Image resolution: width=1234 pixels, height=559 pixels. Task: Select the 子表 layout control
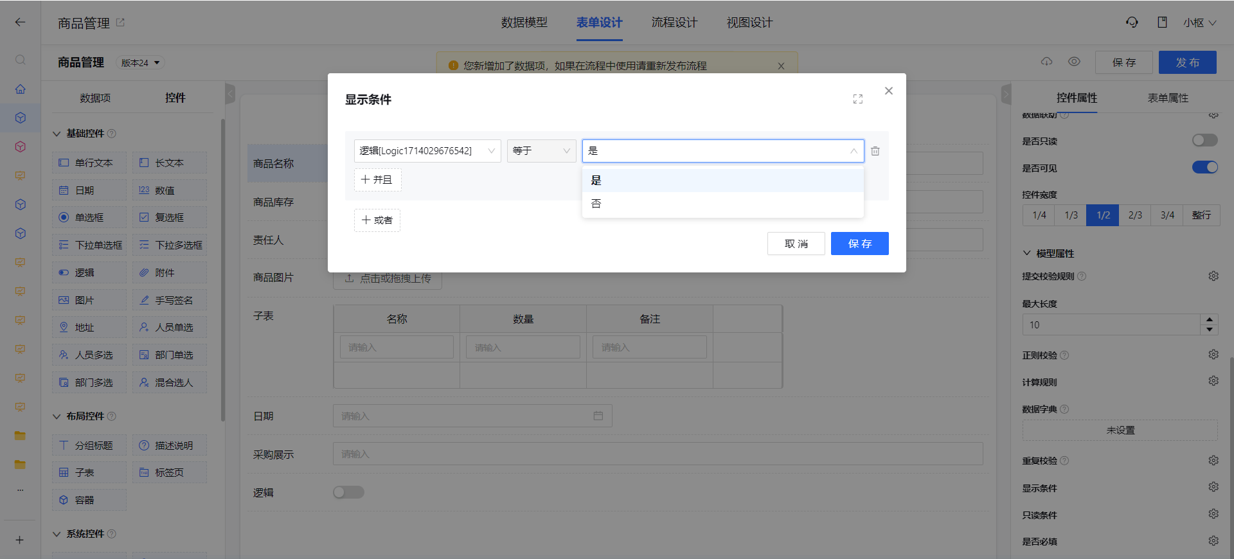[89, 472]
